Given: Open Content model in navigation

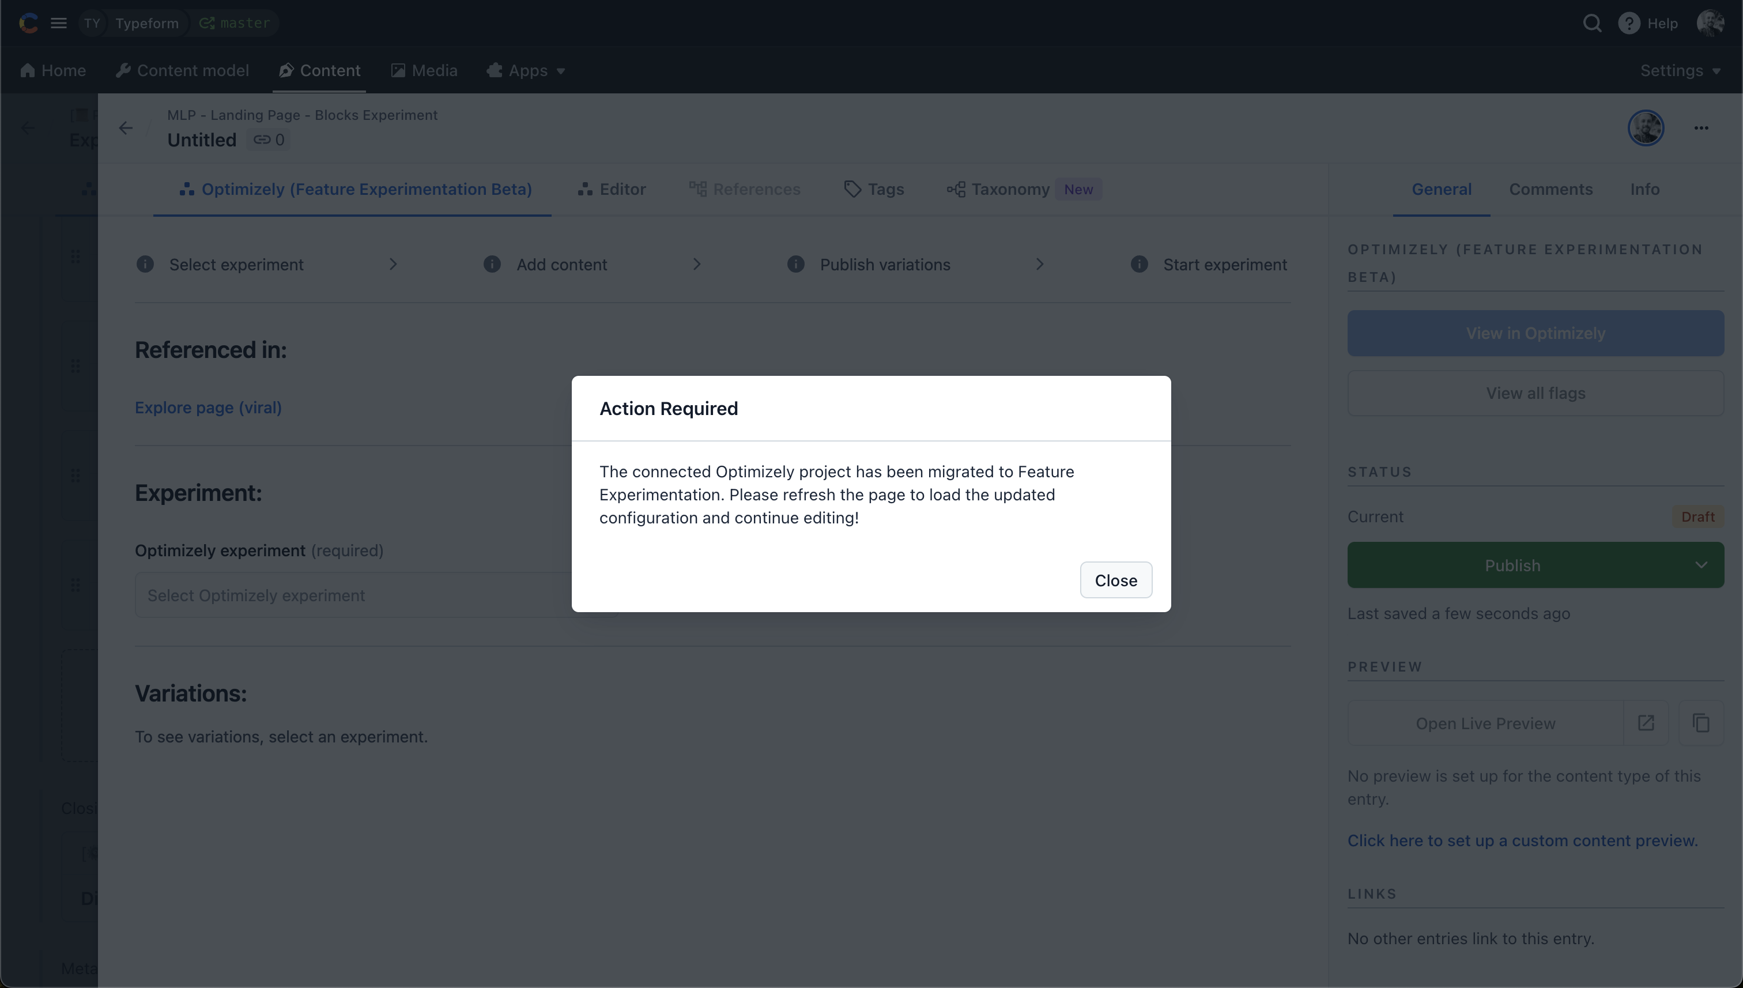Looking at the screenshot, I should [182, 70].
